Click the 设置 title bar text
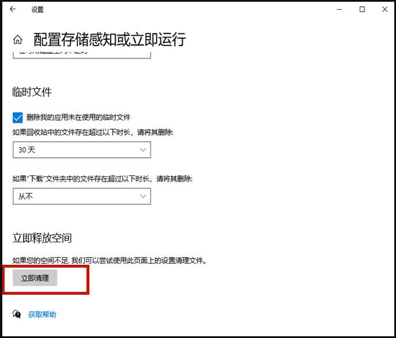This screenshot has height=338, width=396. (x=37, y=9)
